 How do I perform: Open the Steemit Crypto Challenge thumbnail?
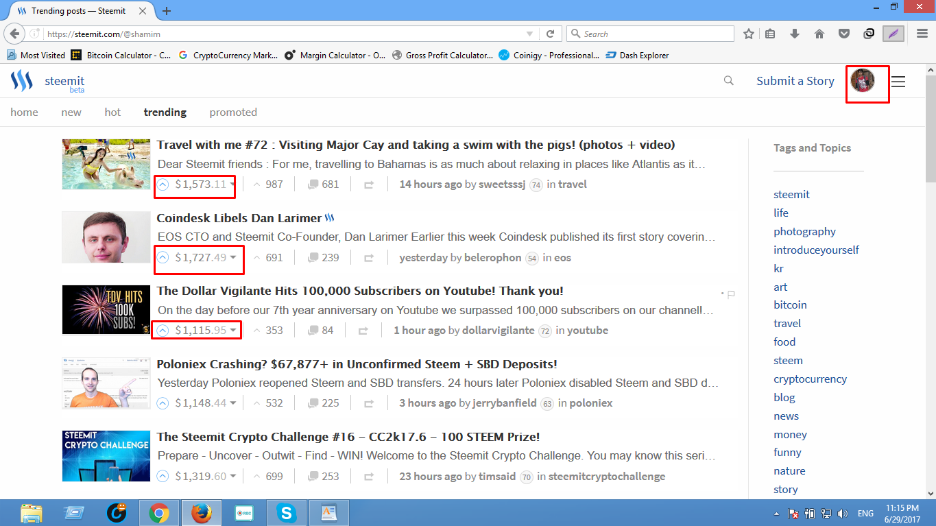click(x=106, y=456)
